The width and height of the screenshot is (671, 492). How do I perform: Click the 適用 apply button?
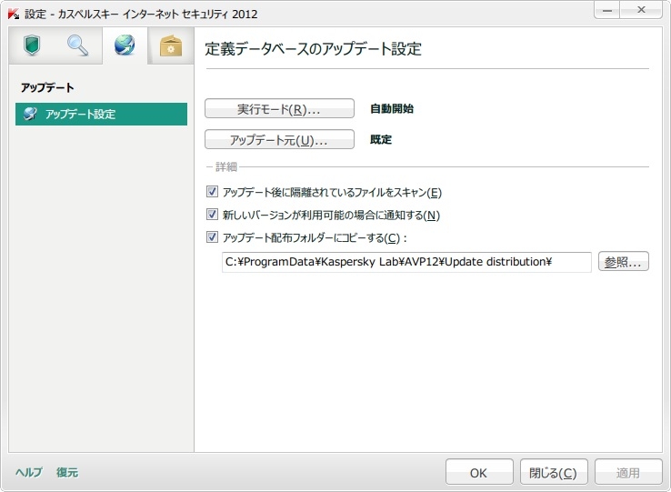point(628,472)
